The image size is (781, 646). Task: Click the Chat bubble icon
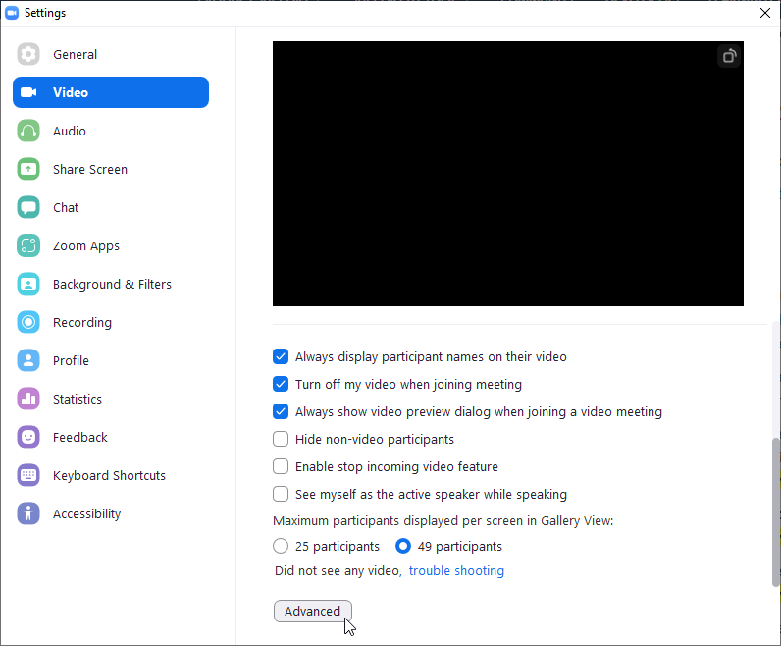coord(28,207)
